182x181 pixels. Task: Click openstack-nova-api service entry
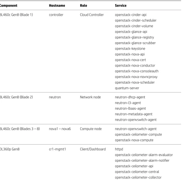point(130,54)
